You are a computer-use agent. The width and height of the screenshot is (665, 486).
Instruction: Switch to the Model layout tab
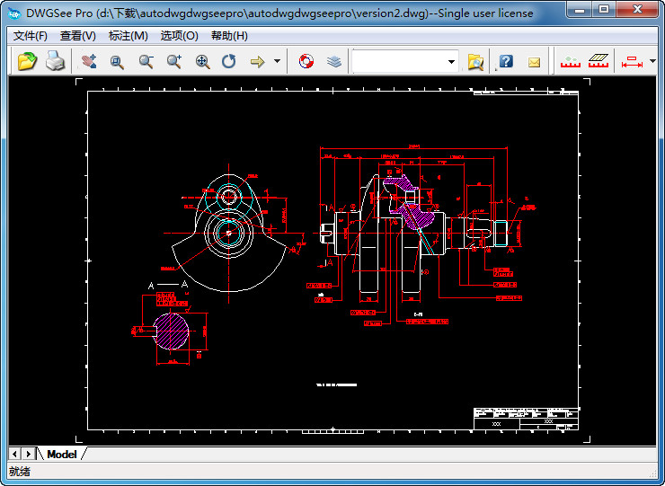coord(62,455)
